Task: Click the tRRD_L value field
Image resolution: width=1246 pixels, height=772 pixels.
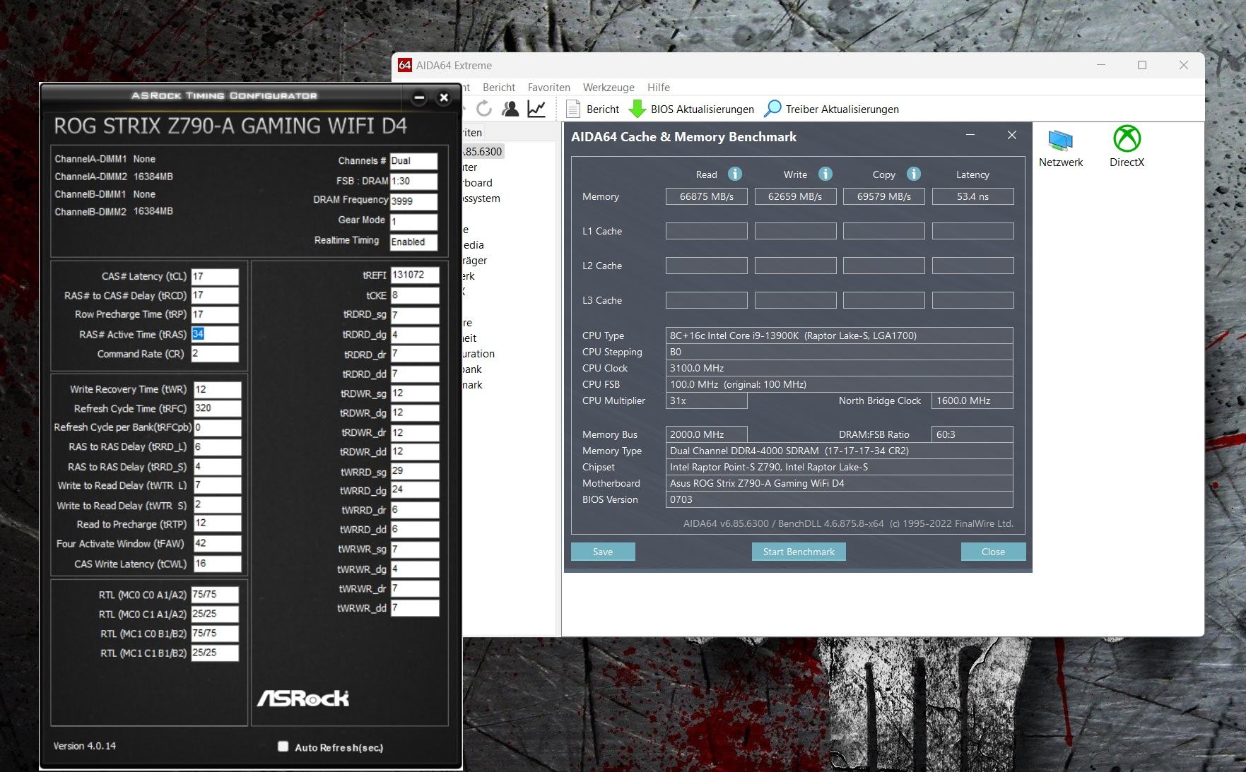Action: click(217, 447)
